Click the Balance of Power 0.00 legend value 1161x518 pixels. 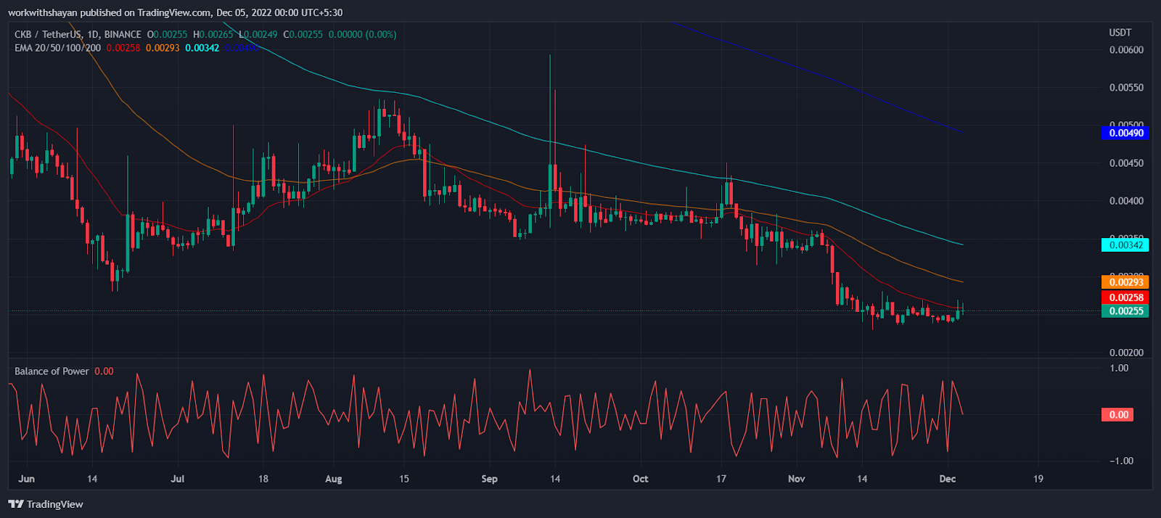click(104, 371)
